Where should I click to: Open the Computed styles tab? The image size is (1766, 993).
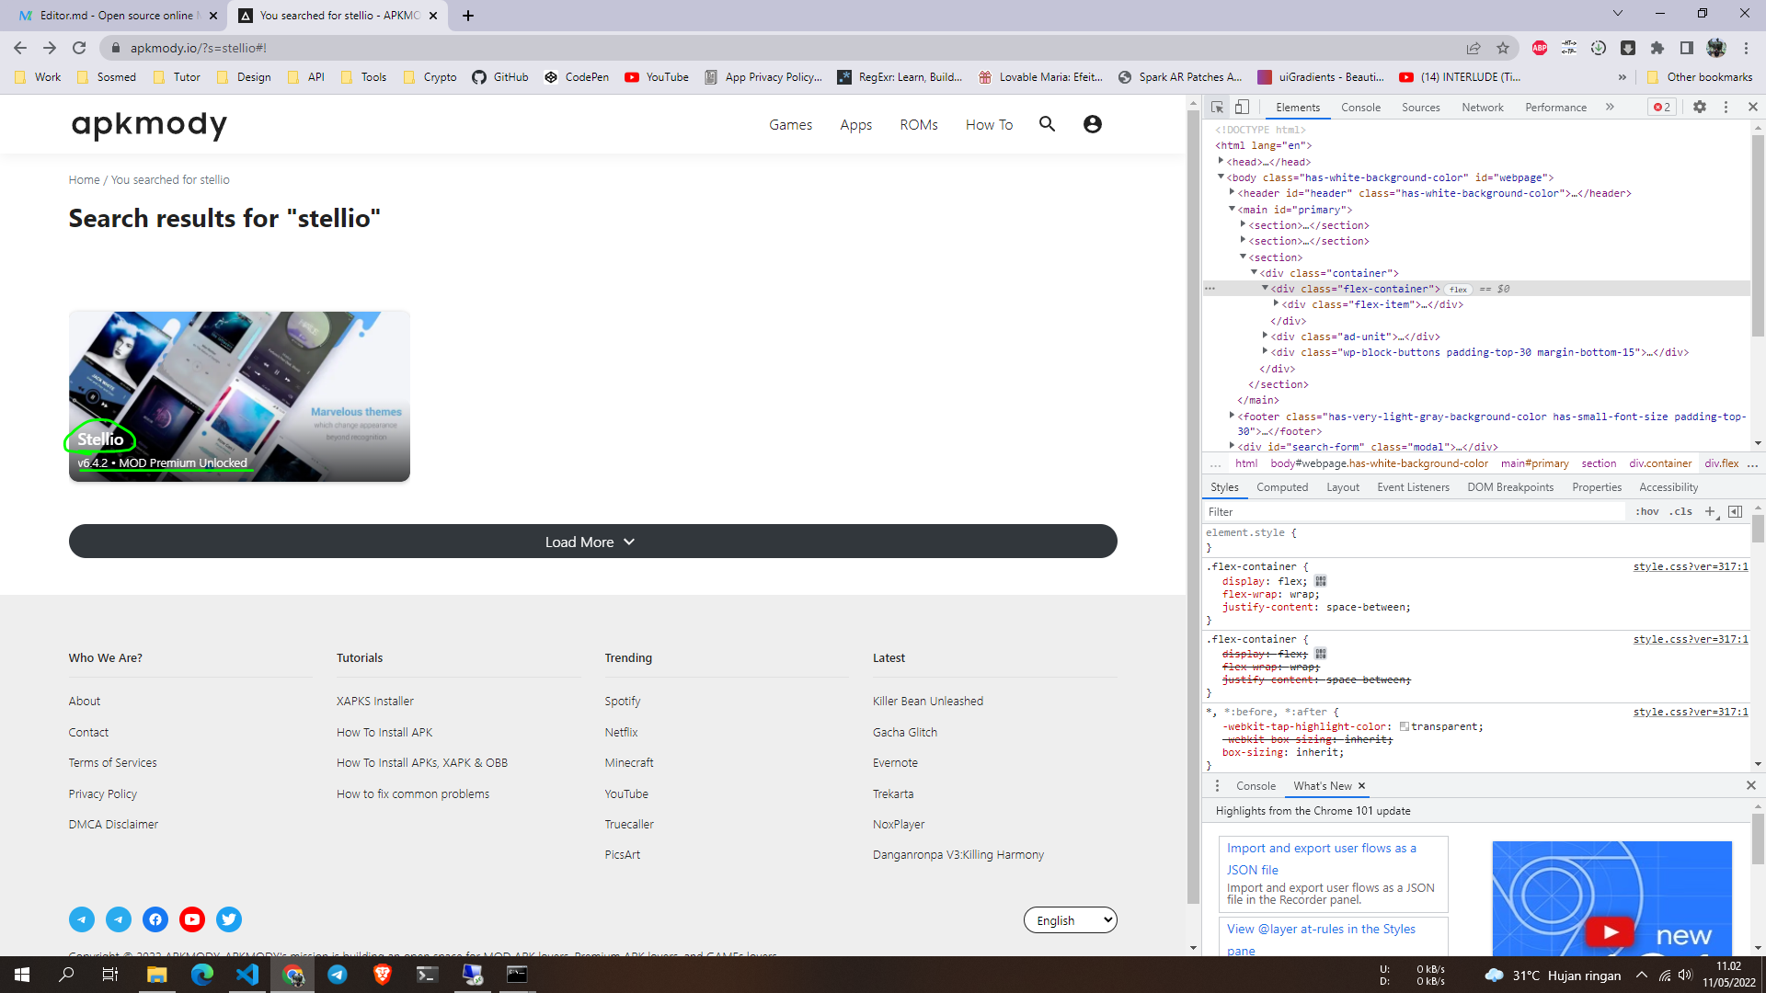tap(1281, 487)
